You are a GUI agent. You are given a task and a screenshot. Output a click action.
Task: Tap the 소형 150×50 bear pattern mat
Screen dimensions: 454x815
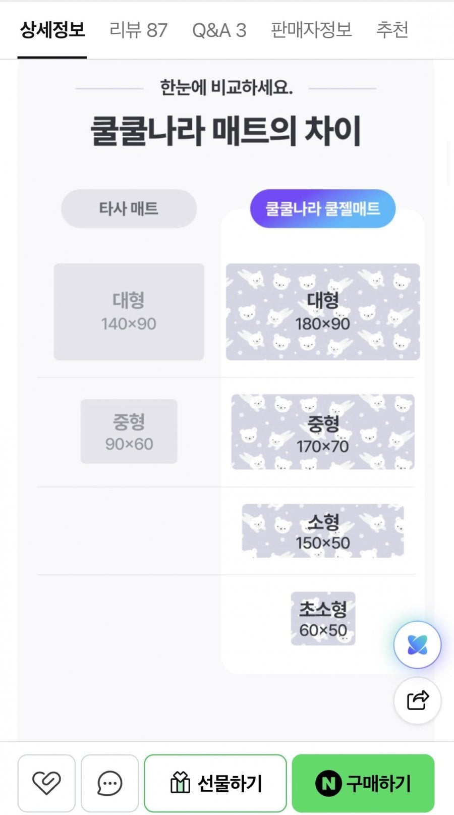(x=323, y=531)
